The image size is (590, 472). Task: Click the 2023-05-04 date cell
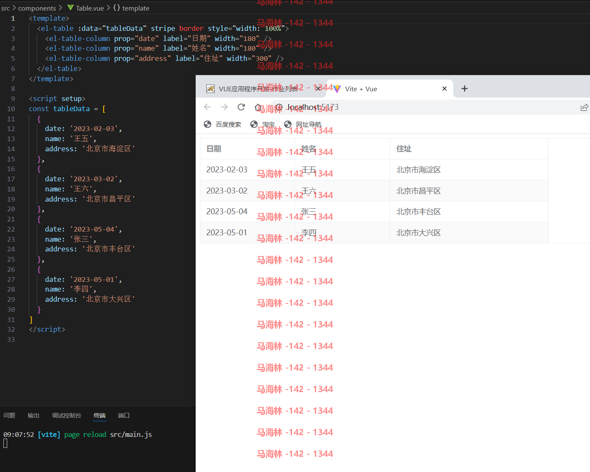pos(247,211)
